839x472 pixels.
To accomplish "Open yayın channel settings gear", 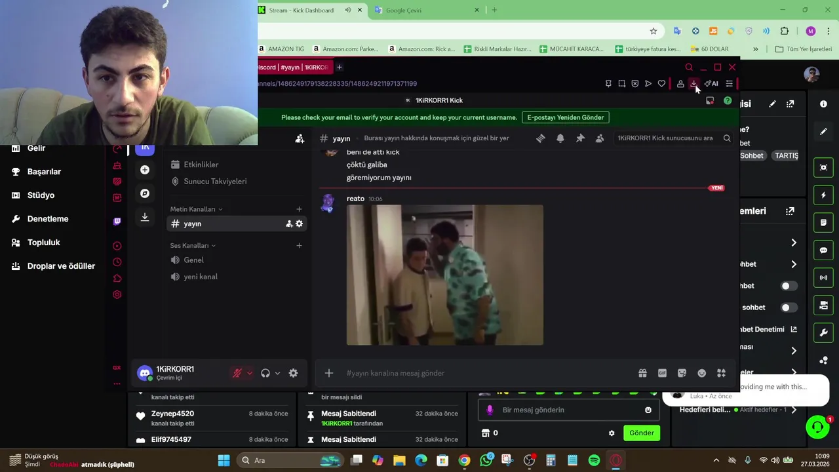I will [x=299, y=224].
